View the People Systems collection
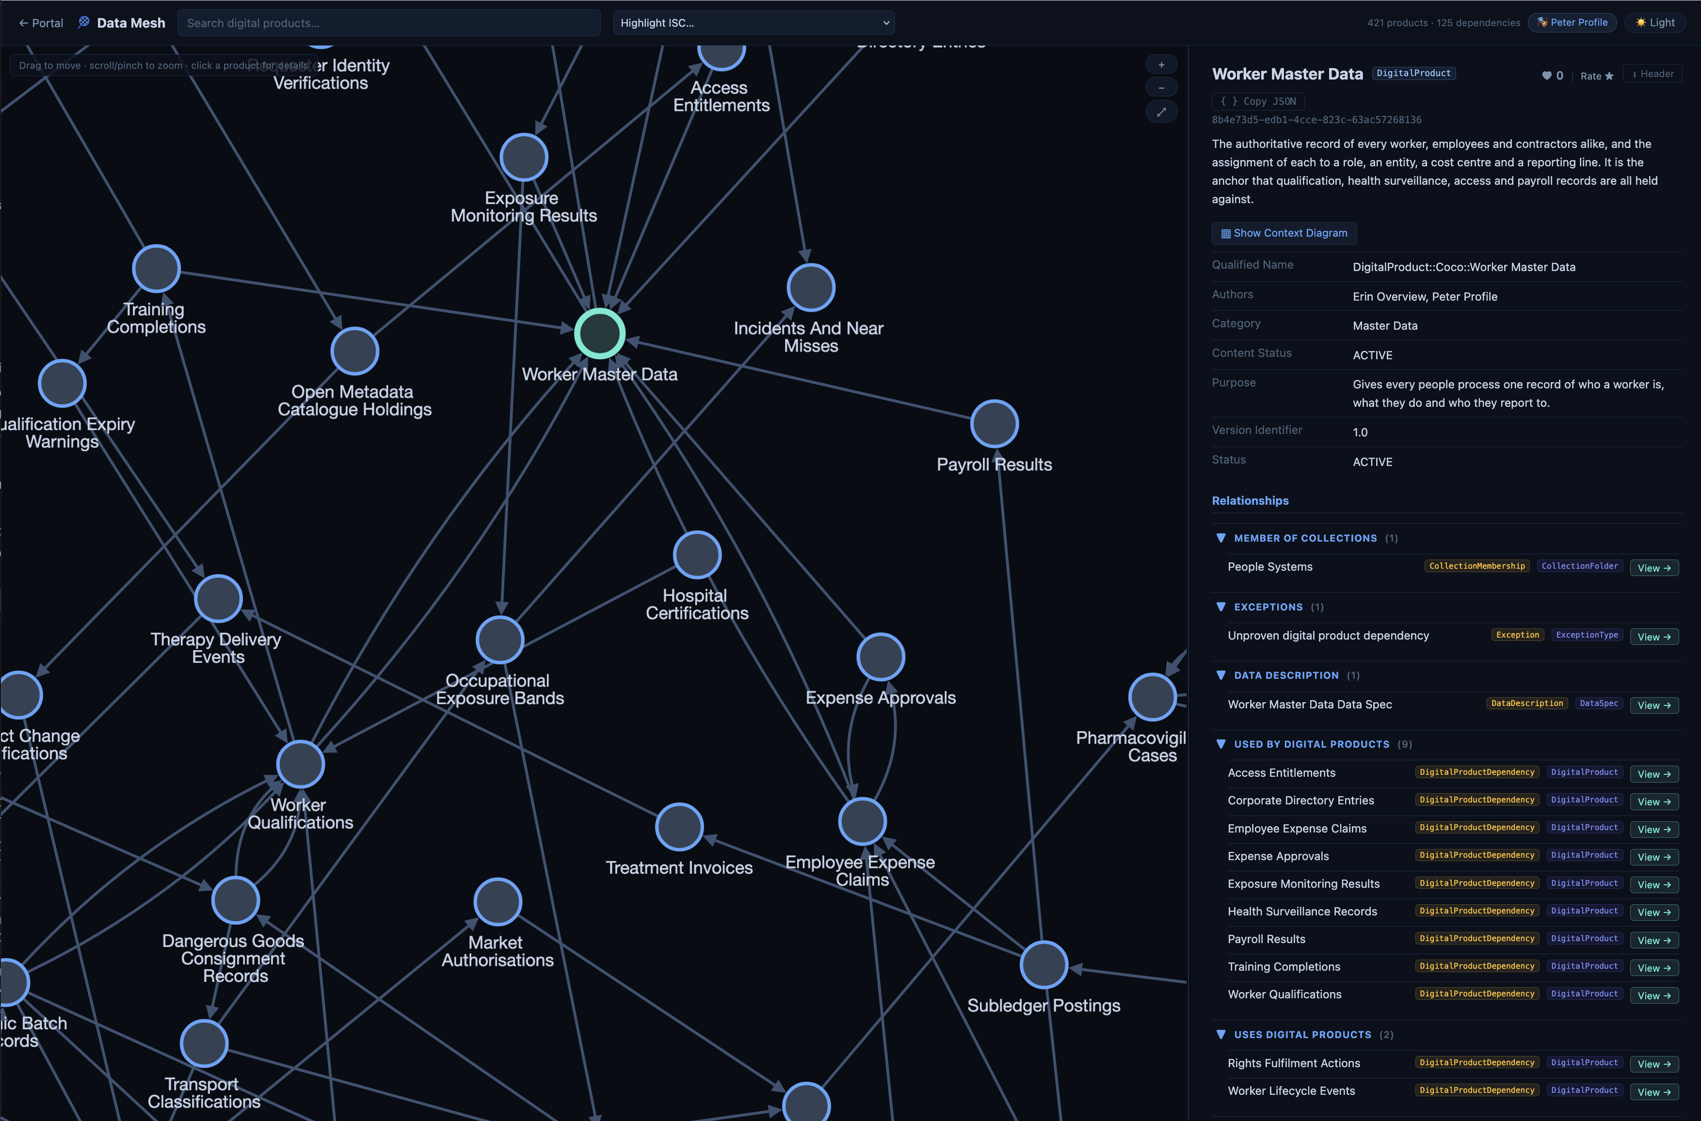Viewport: 1701px width, 1121px height. point(1654,568)
